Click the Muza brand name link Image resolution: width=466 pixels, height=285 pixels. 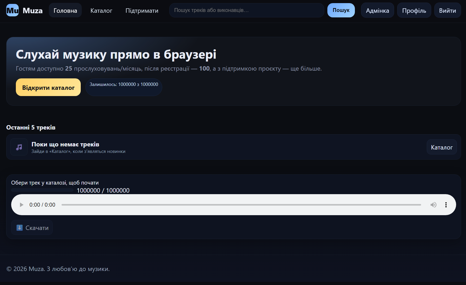pyautogui.click(x=33, y=10)
